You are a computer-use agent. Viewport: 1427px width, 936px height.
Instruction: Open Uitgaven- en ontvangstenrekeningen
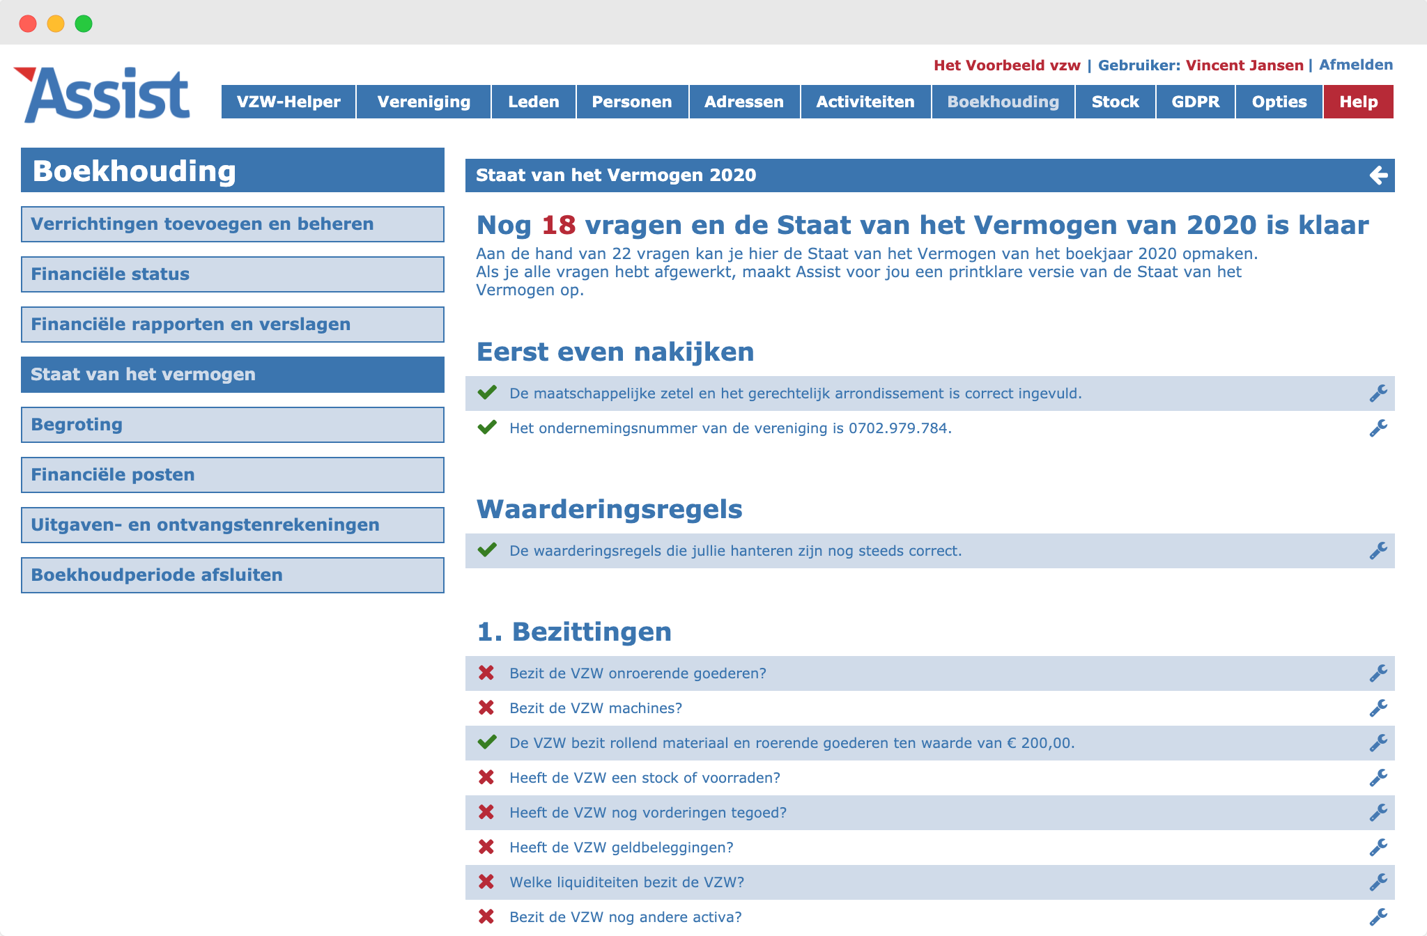tap(233, 525)
